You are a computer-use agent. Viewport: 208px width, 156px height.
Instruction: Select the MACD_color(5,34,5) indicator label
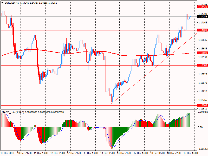13,112
